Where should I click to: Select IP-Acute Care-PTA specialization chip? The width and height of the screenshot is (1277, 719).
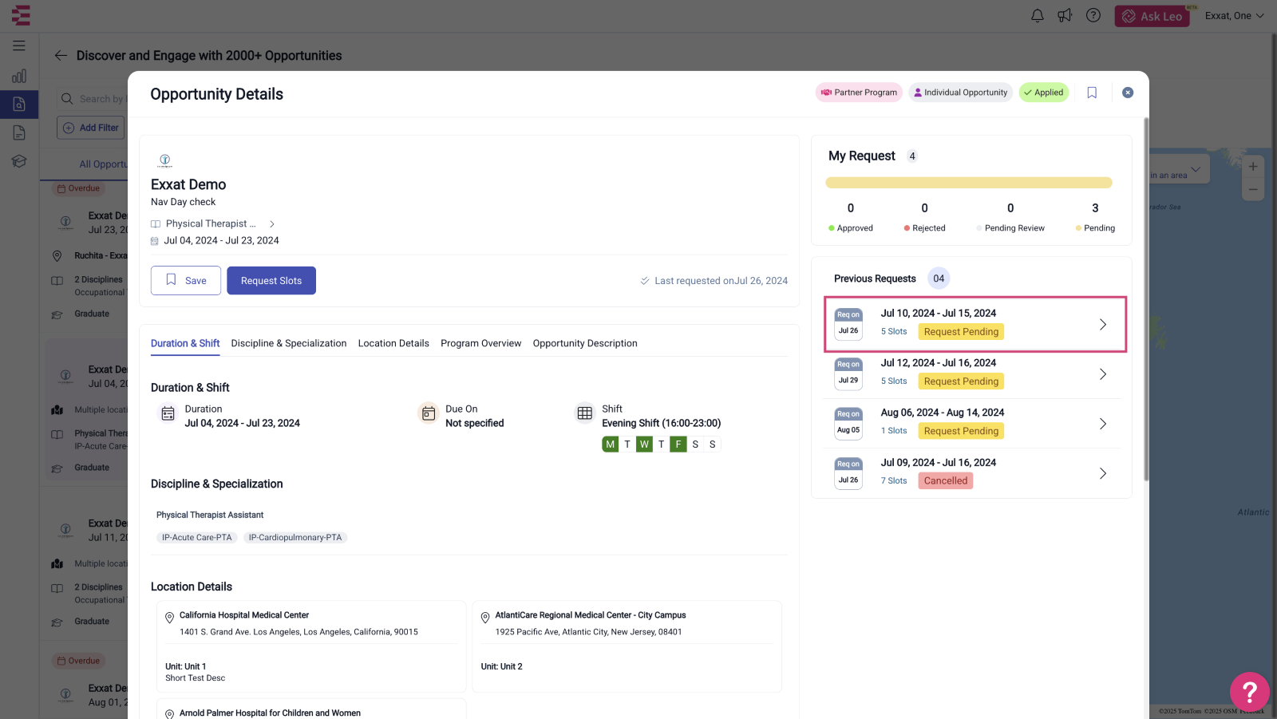click(196, 538)
